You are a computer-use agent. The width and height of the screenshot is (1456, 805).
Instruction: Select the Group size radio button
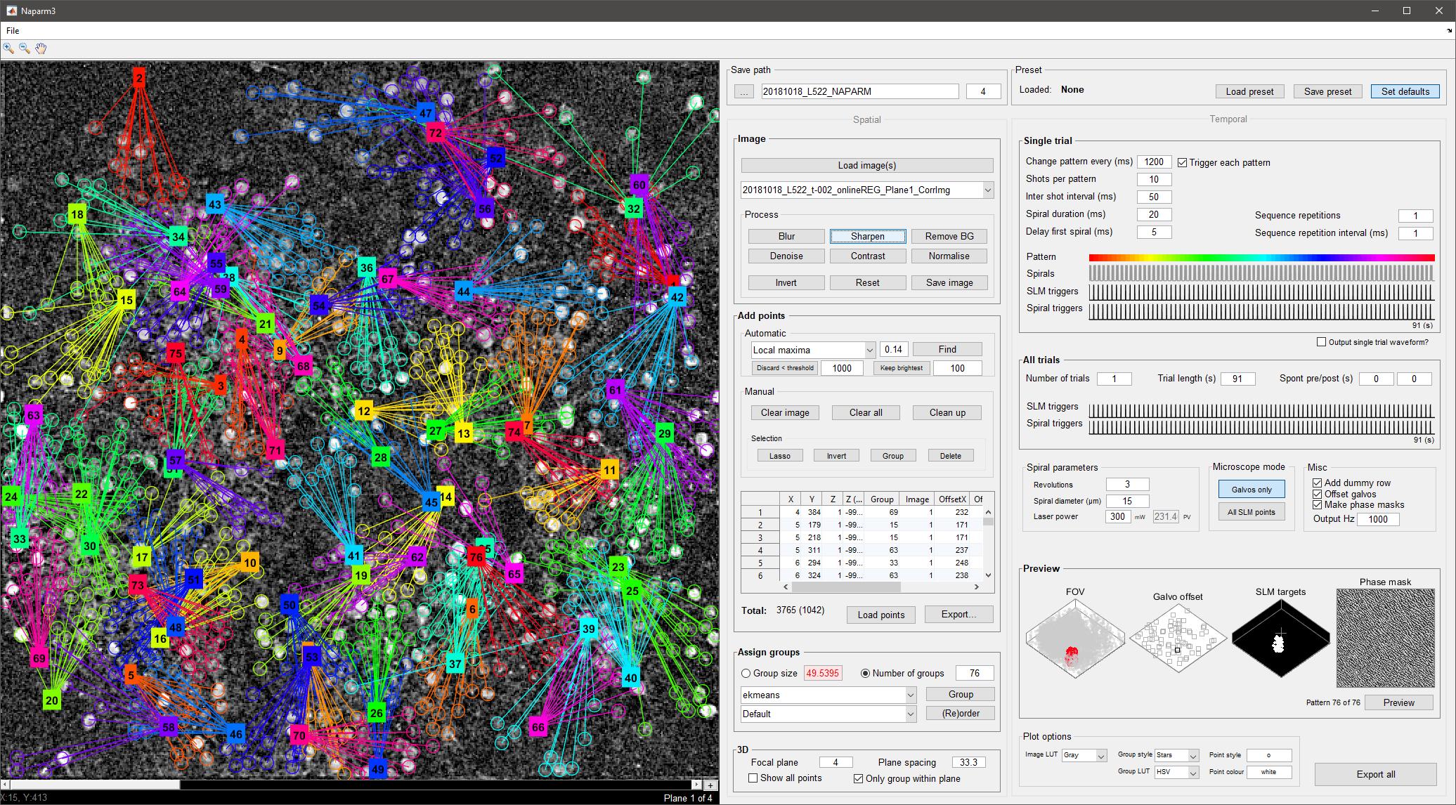point(746,673)
